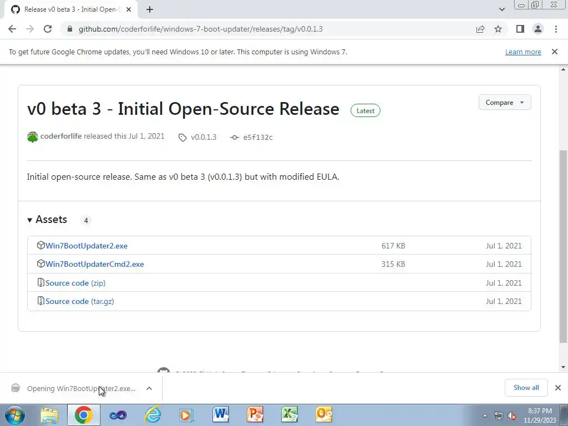Viewport: 568px width, 426px height.
Task: Open coderforlife user profile link
Action: [61, 136]
